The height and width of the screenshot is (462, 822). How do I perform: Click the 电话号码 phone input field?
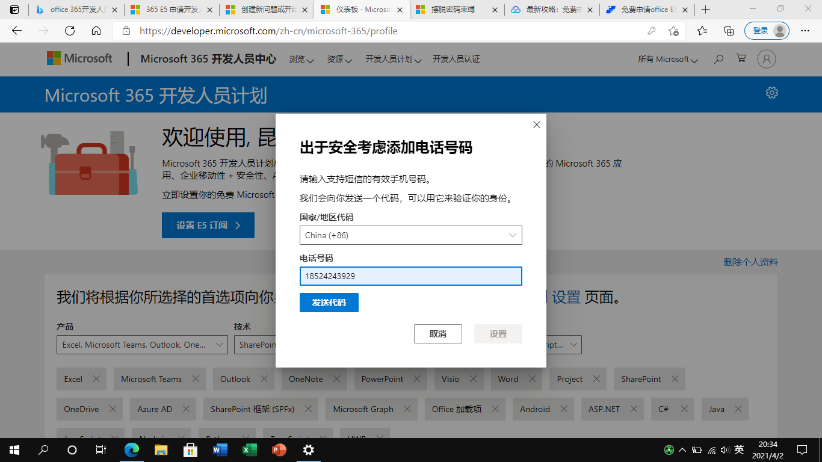tap(411, 276)
